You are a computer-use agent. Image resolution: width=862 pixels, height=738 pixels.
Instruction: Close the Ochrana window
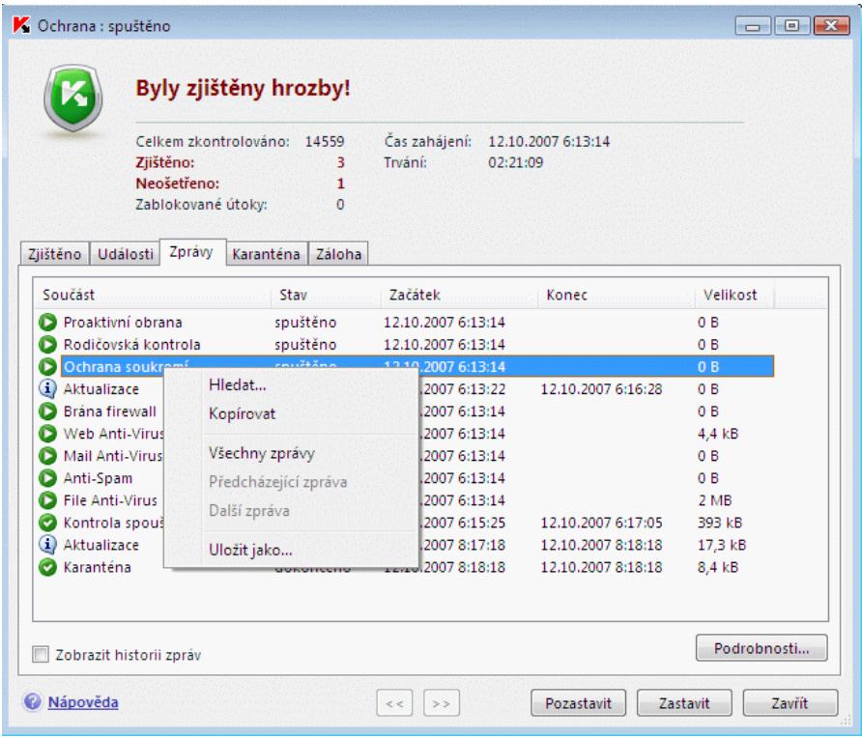(831, 26)
